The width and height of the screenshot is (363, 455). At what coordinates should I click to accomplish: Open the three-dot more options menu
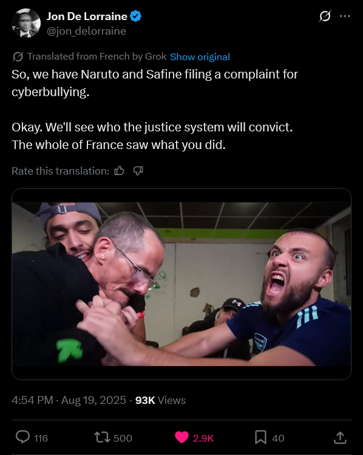tap(345, 16)
